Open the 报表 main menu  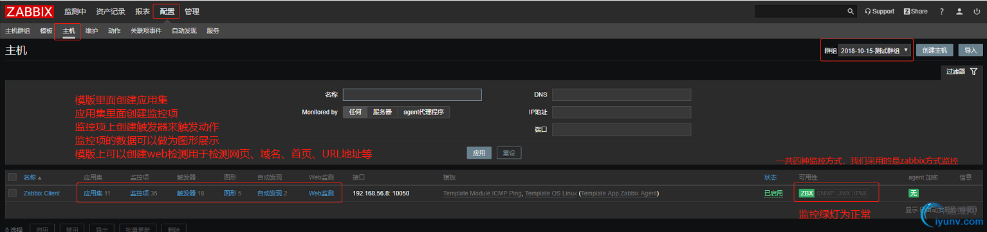143,11
